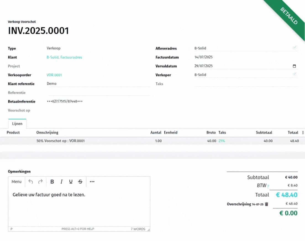
Task: Click the Product column header
Action: 13,133
